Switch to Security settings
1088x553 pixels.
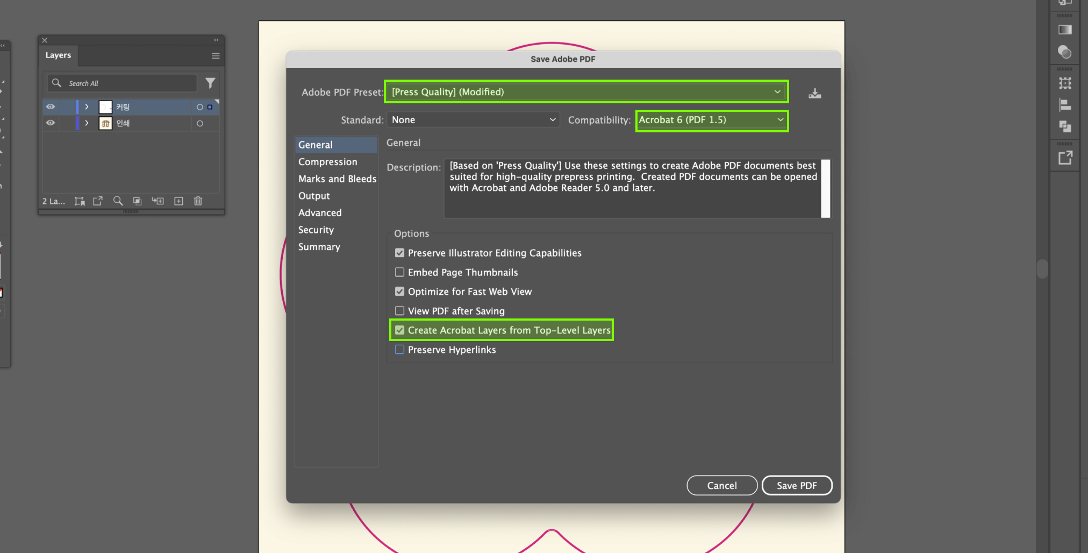point(316,230)
